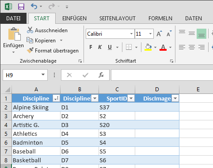Expand the font size dropdown arrow
Screen dimensions: 213x168
point(150,34)
